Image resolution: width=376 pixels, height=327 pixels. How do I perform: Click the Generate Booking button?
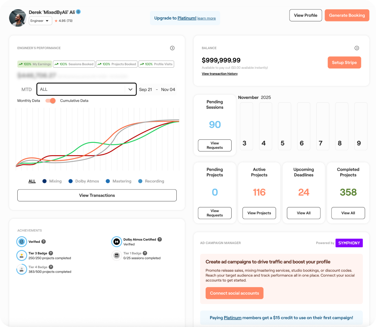point(347,15)
